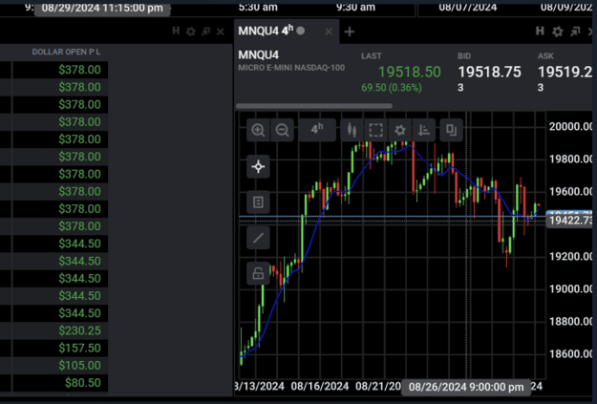Open the chart panel gear settings
This screenshot has height=404, width=597.
coord(558,32)
